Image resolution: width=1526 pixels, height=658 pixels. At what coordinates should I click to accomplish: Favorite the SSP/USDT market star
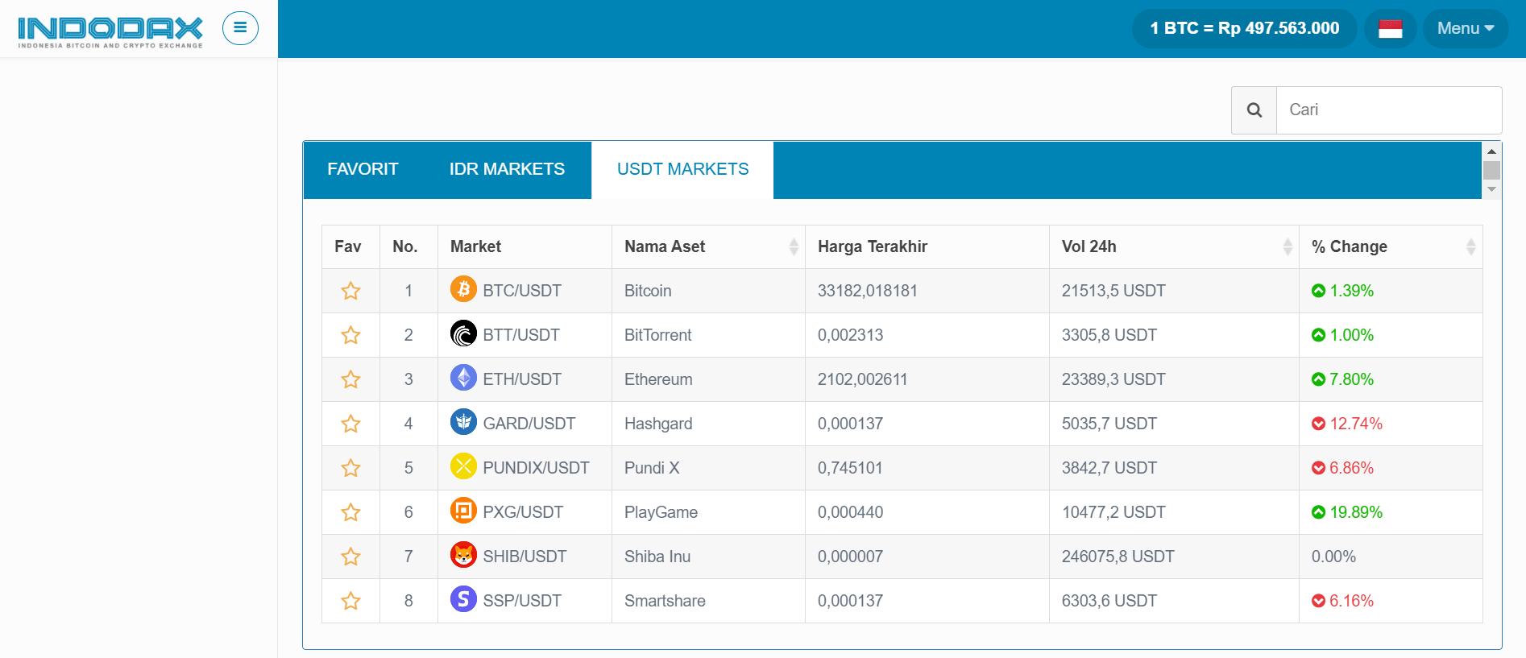pos(350,601)
